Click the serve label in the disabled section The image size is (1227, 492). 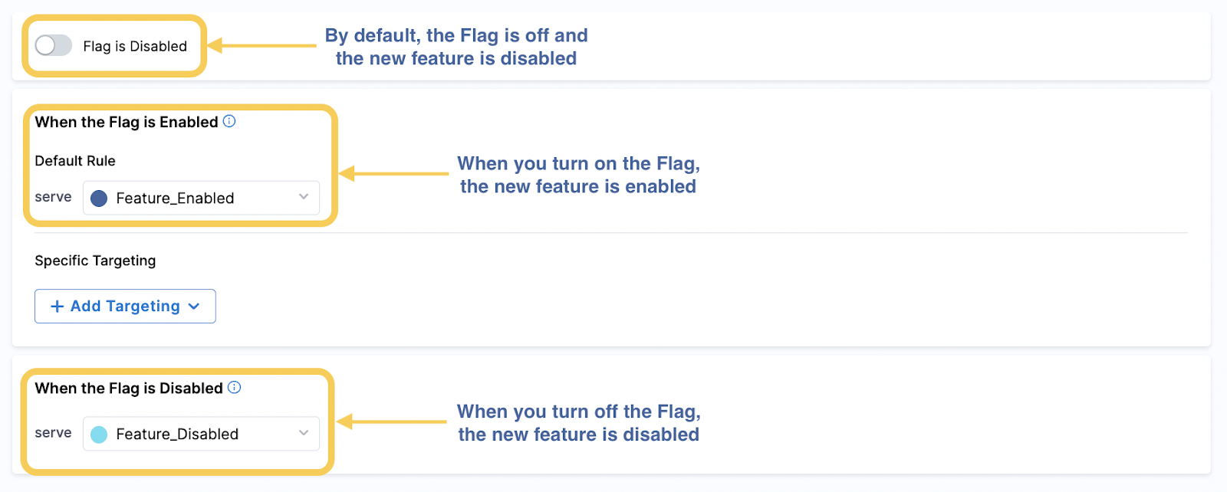click(x=52, y=433)
